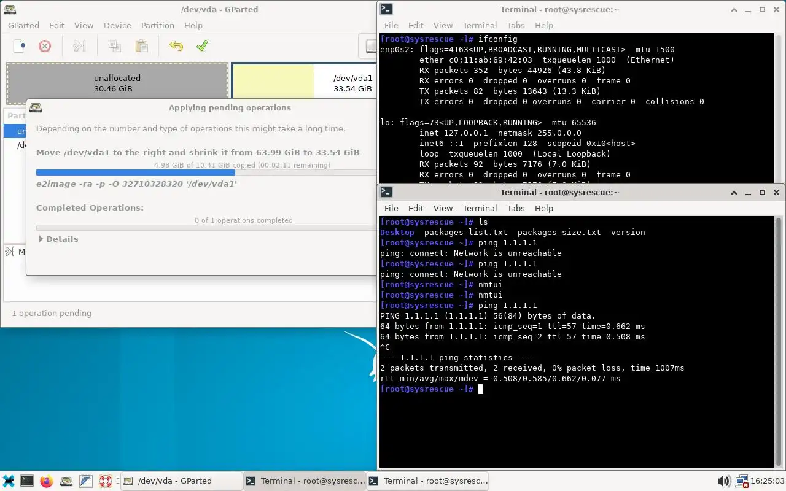Viewport: 786px width, 491px height.
Task: Open the Device menu in GParted
Action: (x=117, y=25)
